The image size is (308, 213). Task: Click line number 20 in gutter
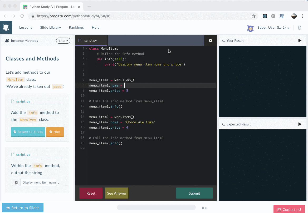[82, 148]
